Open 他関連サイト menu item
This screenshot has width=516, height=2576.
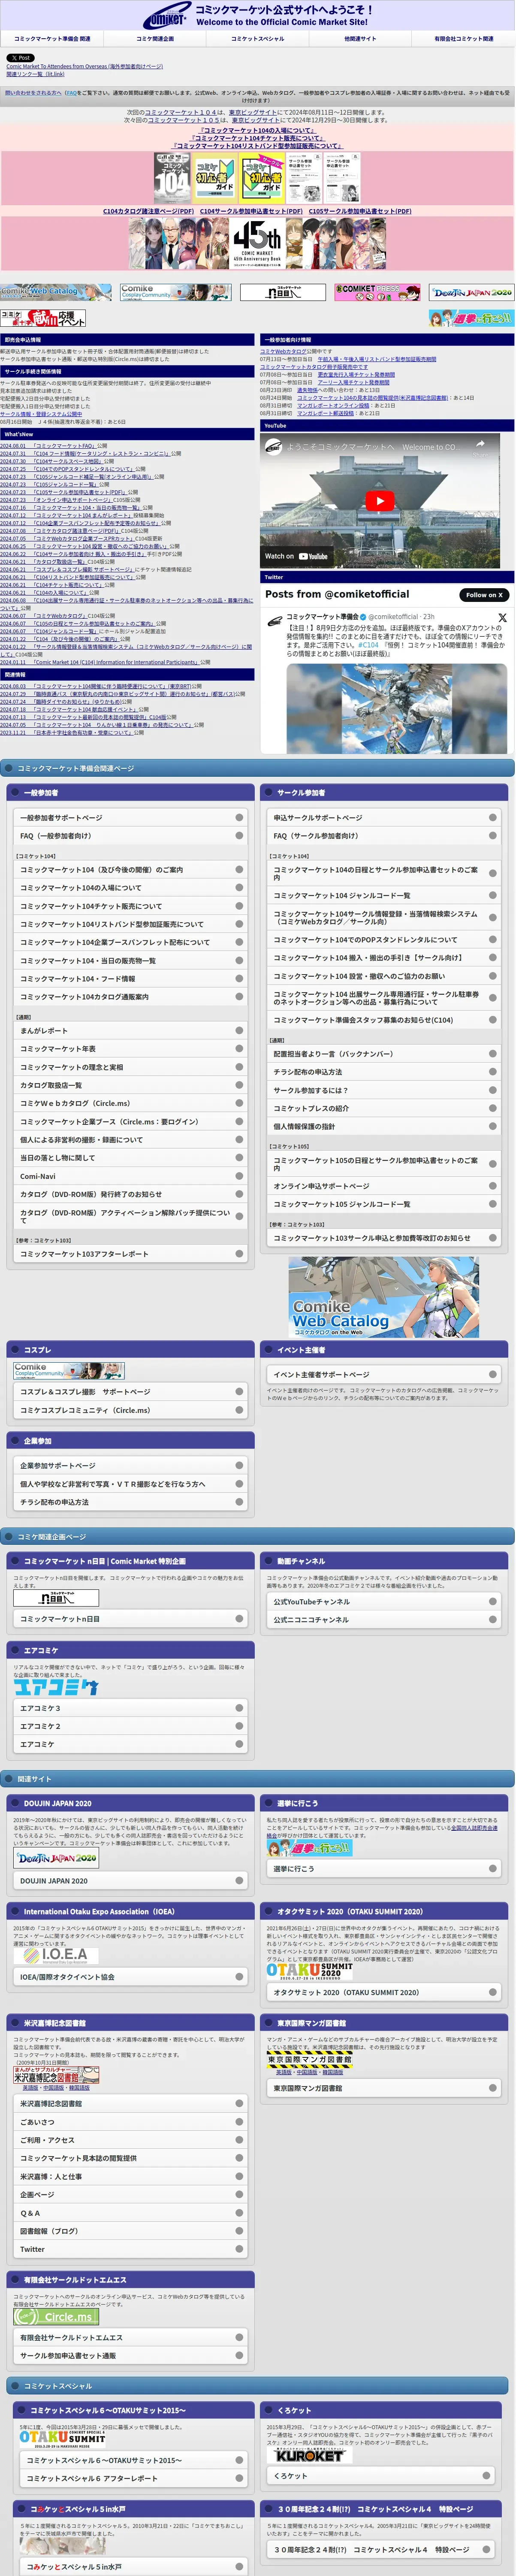(360, 39)
